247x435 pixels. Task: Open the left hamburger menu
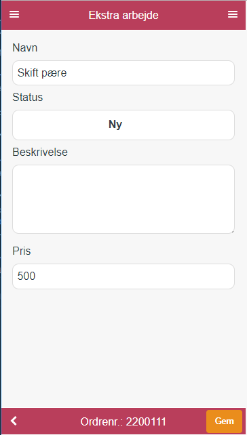[14, 14]
